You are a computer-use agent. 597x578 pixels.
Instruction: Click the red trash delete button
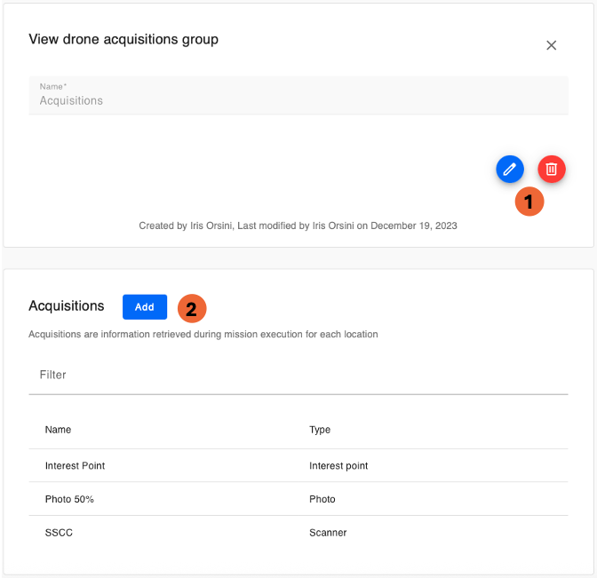click(x=552, y=169)
